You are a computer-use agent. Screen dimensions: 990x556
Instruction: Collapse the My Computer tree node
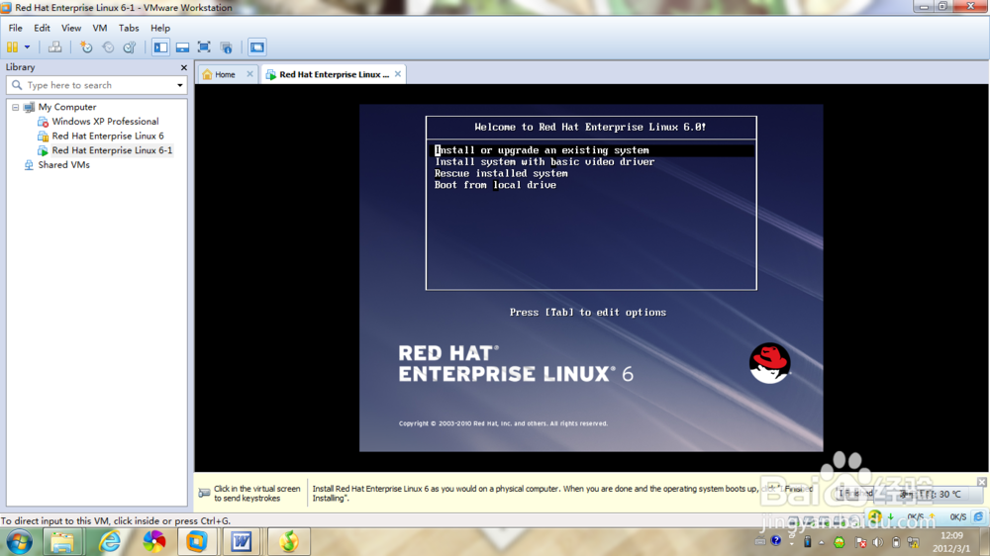(x=15, y=107)
